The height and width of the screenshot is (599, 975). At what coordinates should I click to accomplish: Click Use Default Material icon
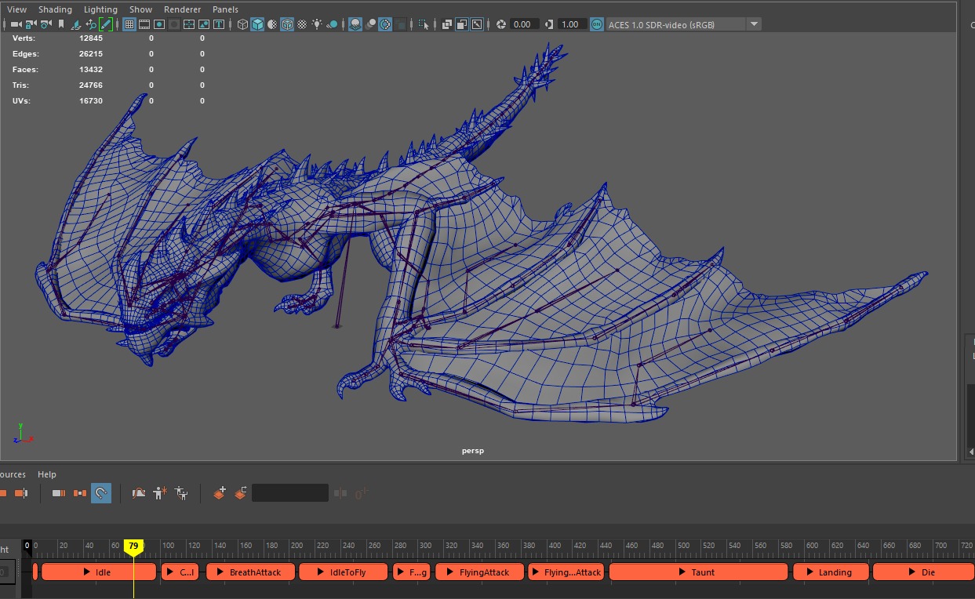click(272, 24)
